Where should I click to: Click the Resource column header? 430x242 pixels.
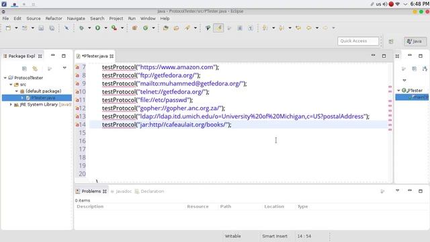[198, 206]
